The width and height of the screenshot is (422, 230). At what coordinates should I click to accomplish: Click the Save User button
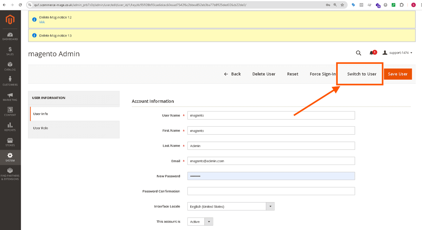click(398, 74)
